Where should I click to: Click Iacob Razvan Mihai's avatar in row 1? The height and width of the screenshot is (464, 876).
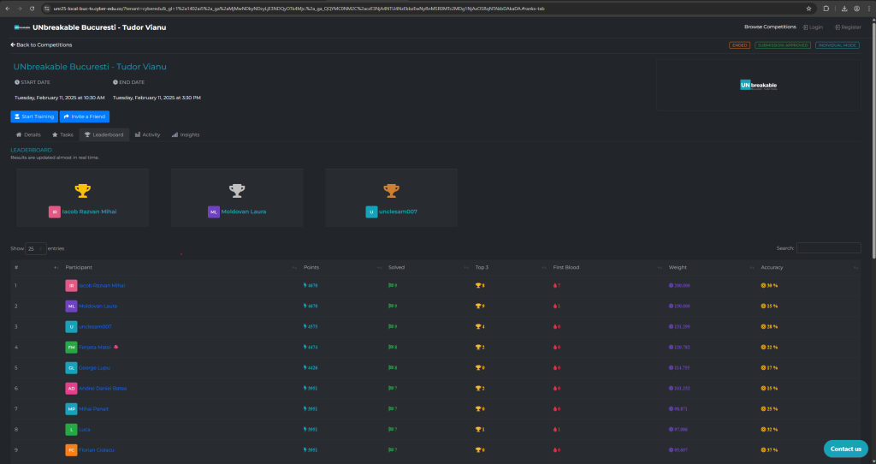(71, 285)
